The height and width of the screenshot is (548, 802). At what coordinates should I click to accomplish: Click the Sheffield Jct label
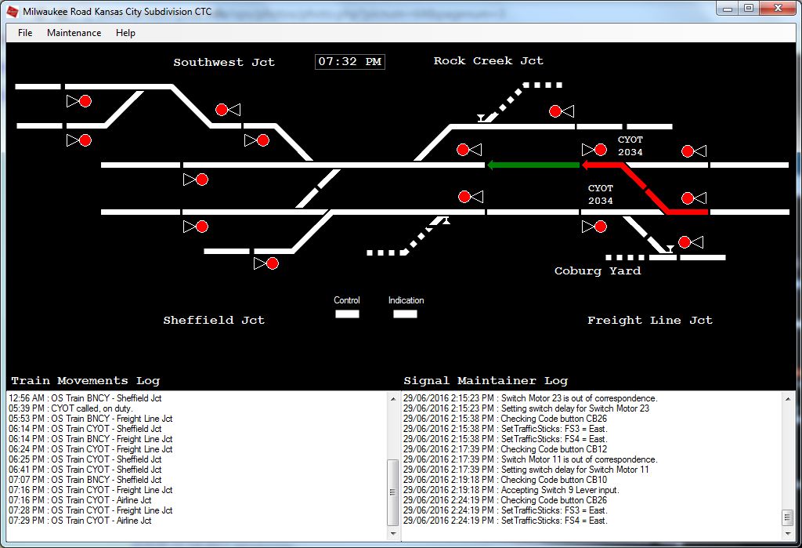point(214,320)
